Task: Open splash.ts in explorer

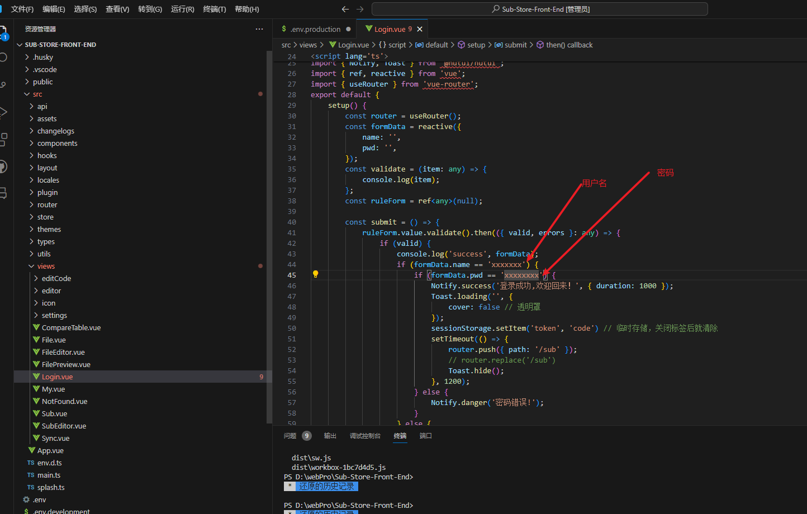Action: click(x=50, y=487)
